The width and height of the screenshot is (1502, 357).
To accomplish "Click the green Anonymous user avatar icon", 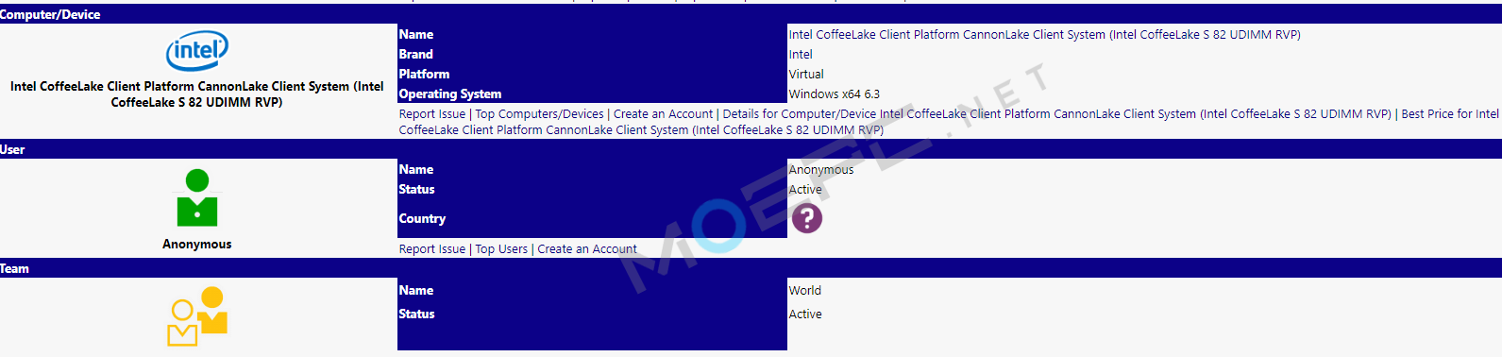I will pos(196,198).
